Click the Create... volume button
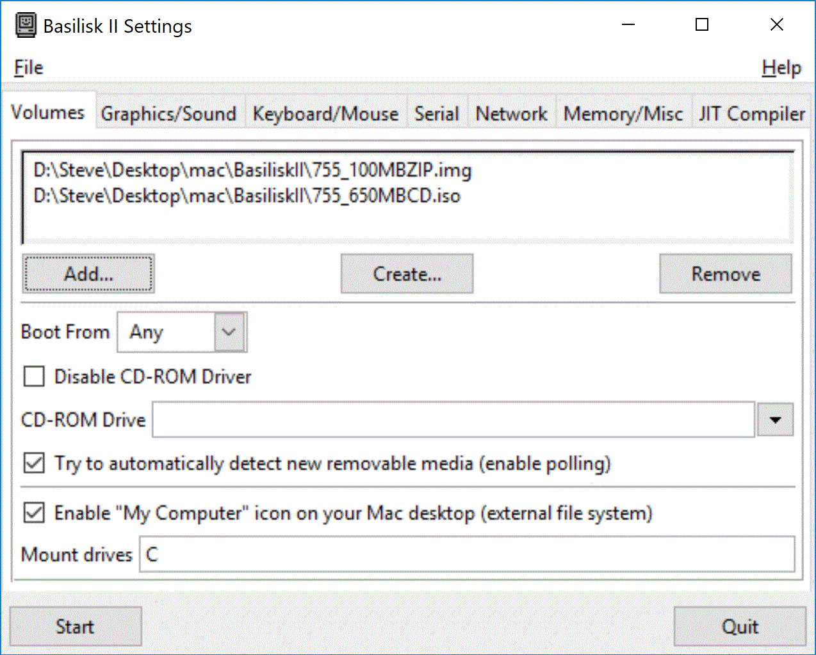Image resolution: width=816 pixels, height=655 pixels. tap(407, 274)
